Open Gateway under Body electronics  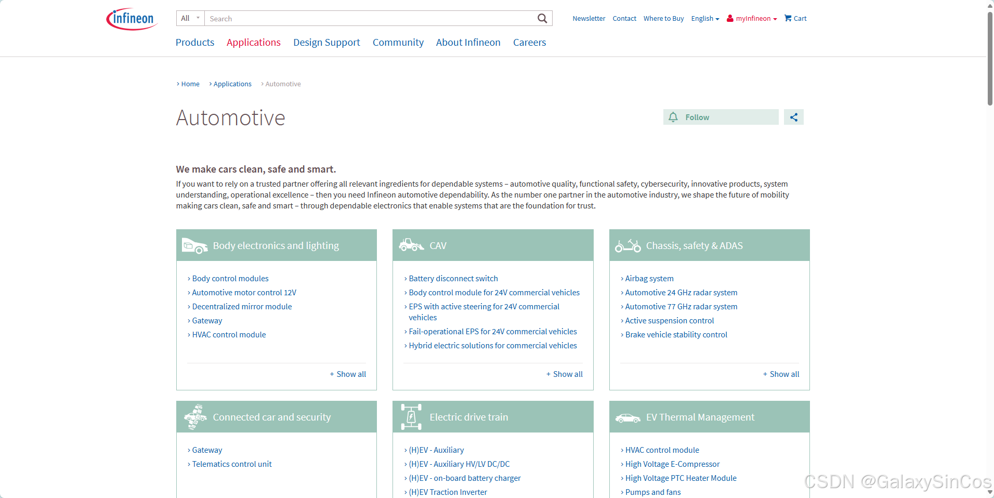tap(207, 321)
